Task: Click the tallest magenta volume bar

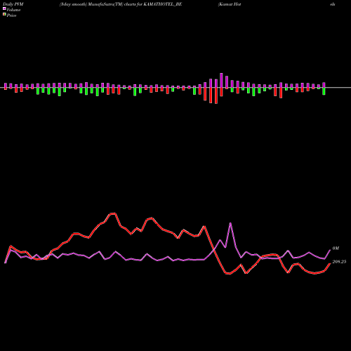Action: pos(221,81)
